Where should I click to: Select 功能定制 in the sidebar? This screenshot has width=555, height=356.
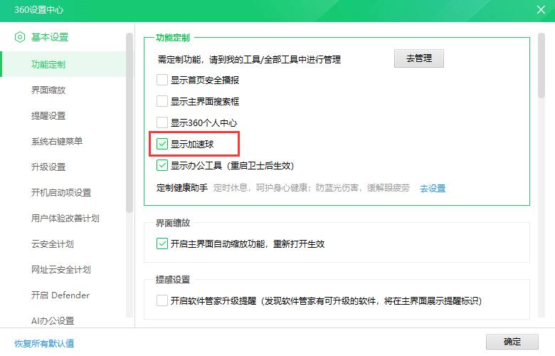coord(48,64)
